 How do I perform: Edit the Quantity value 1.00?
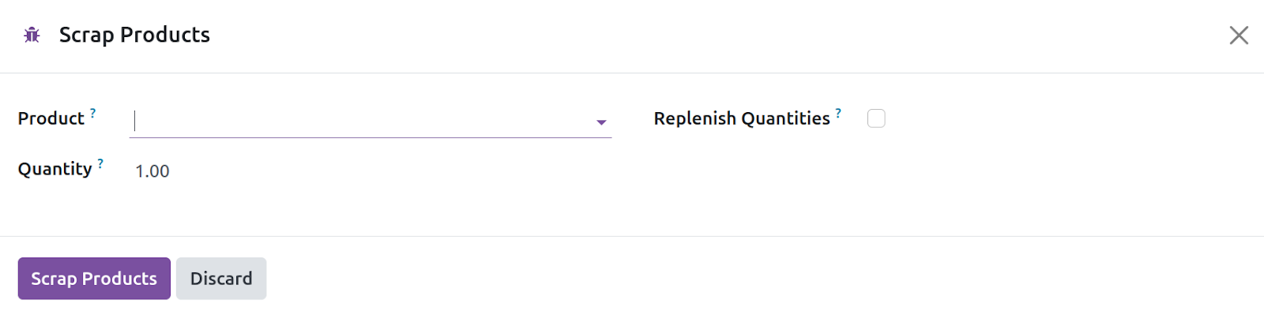pos(152,171)
